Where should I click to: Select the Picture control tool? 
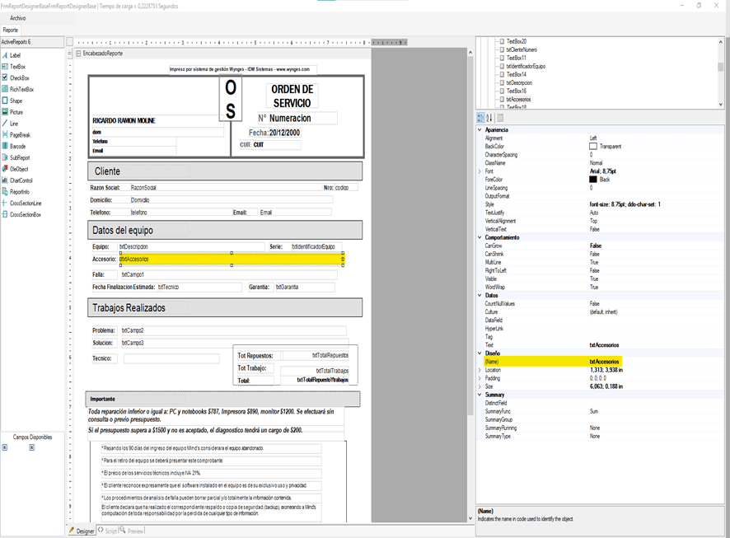click(x=16, y=112)
